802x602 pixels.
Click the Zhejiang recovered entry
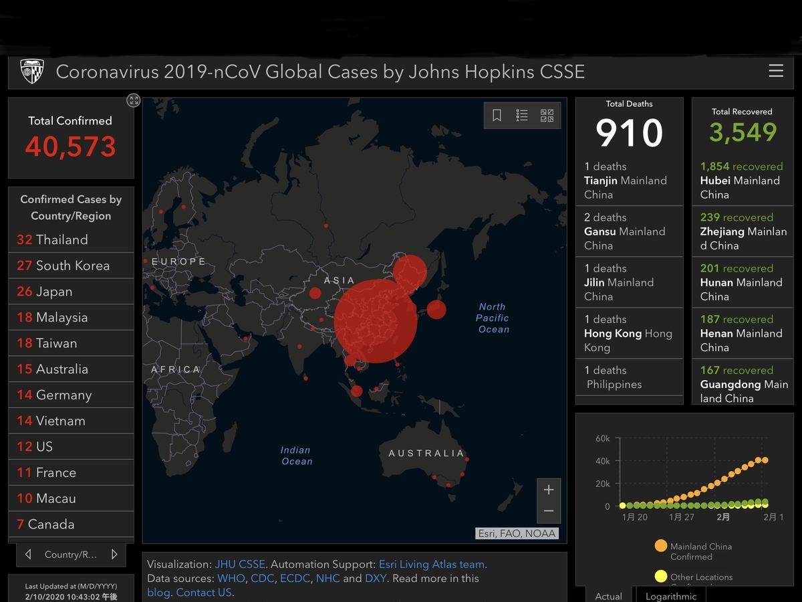click(743, 231)
